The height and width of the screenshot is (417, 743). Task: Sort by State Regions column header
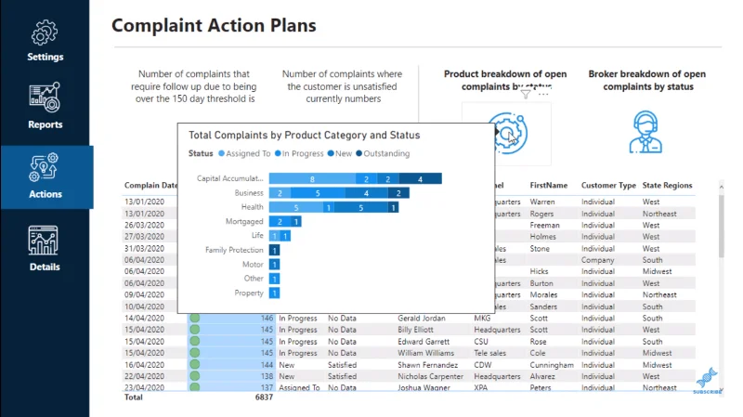pyautogui.click(x=667, y=185)
